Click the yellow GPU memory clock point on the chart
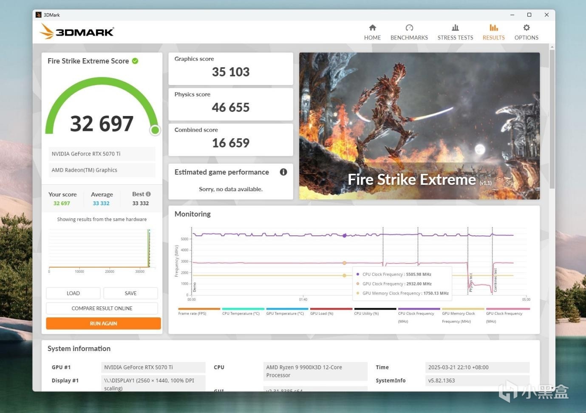 344,275
